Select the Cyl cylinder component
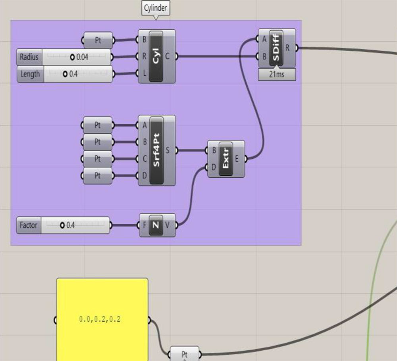Screen dimensions: 397x361 (156, 56)
